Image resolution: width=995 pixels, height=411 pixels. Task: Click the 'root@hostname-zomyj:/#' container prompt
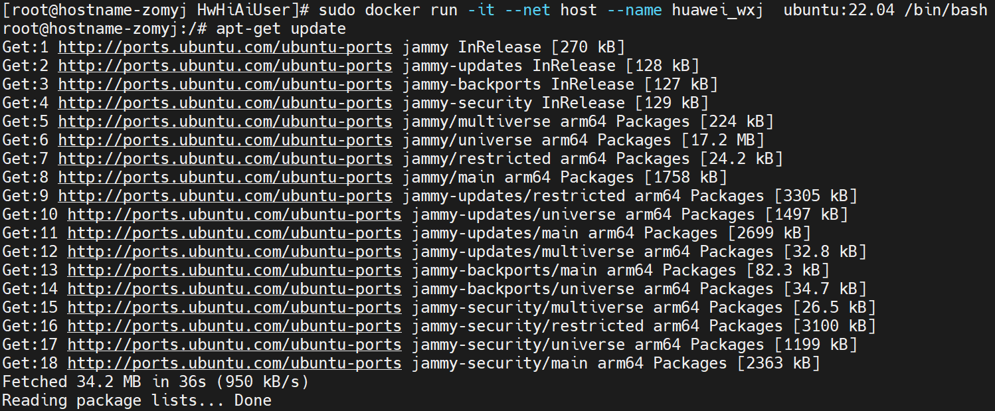(104, 29)
